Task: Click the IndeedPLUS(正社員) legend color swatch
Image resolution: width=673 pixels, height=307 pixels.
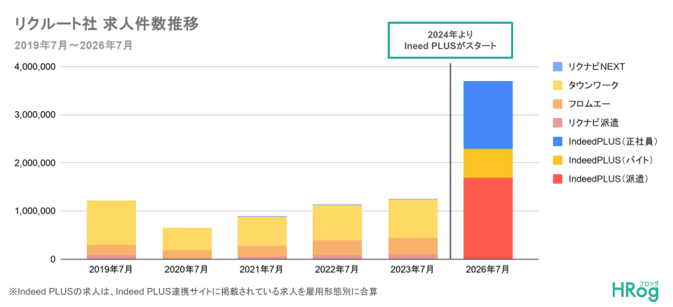Action: pyautogui.click(x=557, y=141)
